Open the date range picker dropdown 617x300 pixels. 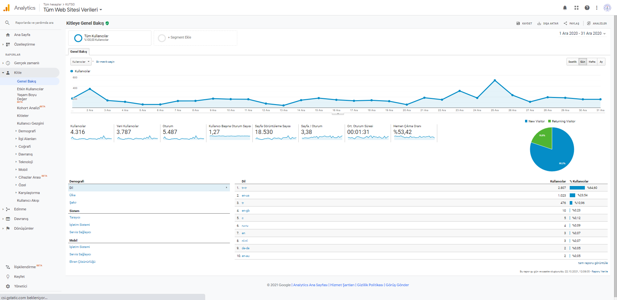coord(582,33)
